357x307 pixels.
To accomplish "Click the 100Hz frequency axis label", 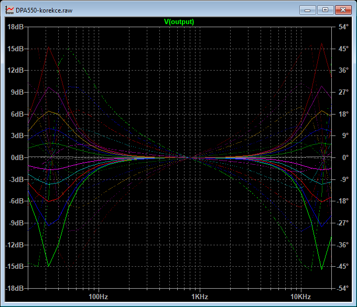I will [98, 297].
